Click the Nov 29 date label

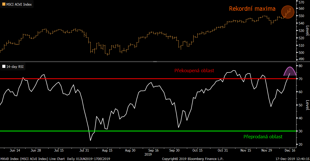(x=267, y=151)
